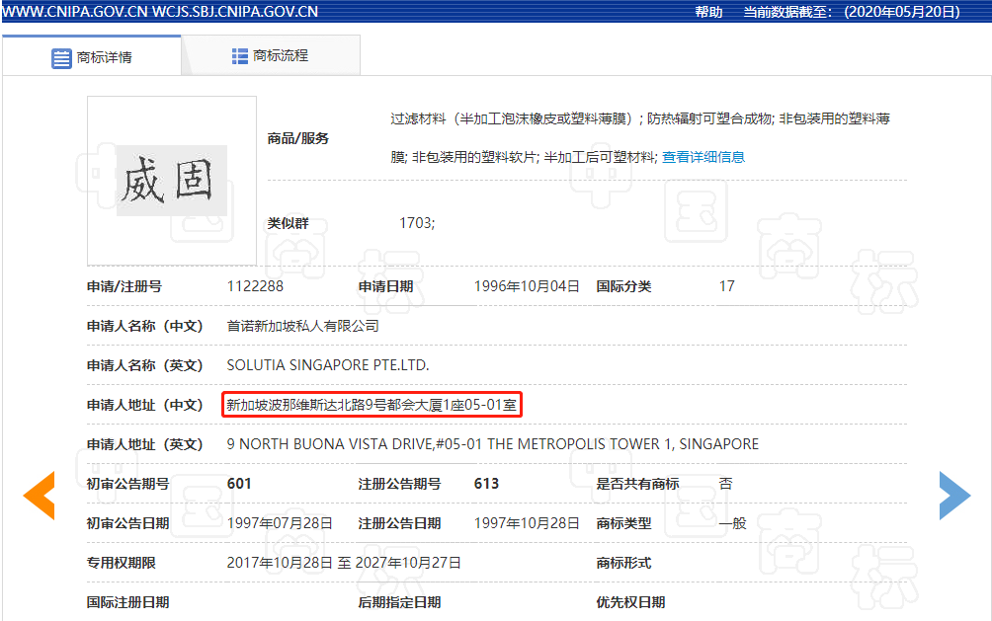Click the English address 9 NORTH BUONA VISTA DRIVE

(x=492, y=444)
